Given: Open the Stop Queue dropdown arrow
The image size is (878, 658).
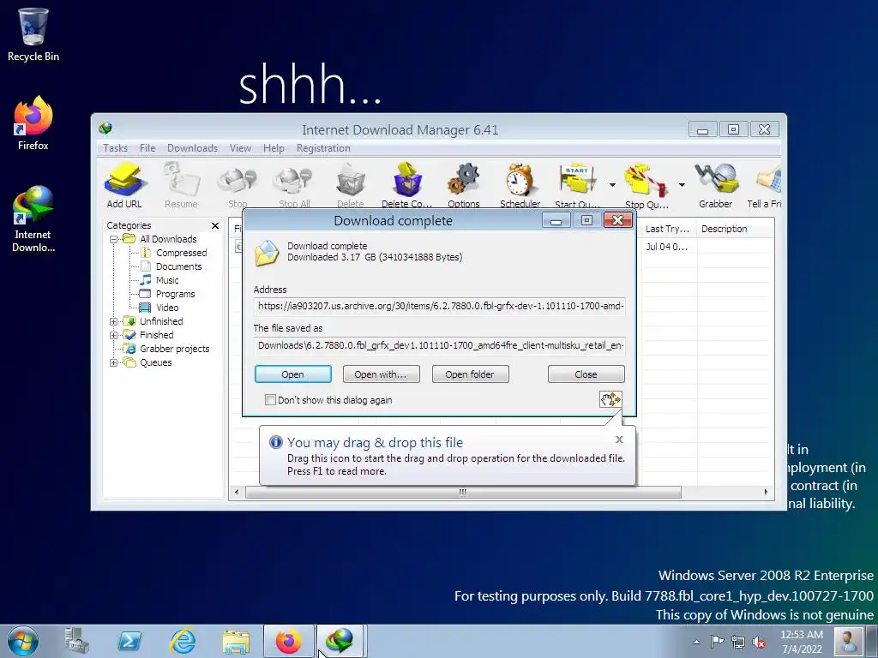Looking at the screenshot, I should [682, 185].
